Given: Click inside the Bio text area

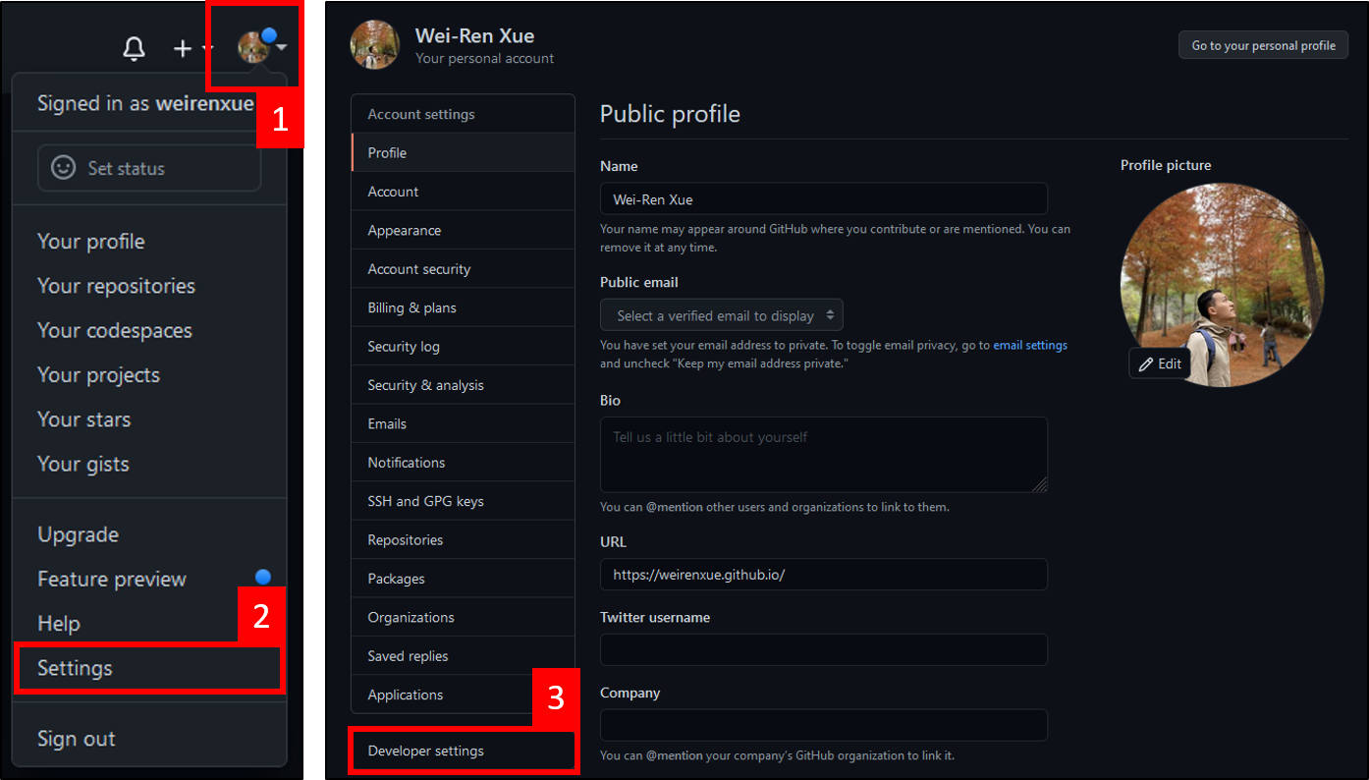Looking at the screenshot, I should tap(823, 454).
